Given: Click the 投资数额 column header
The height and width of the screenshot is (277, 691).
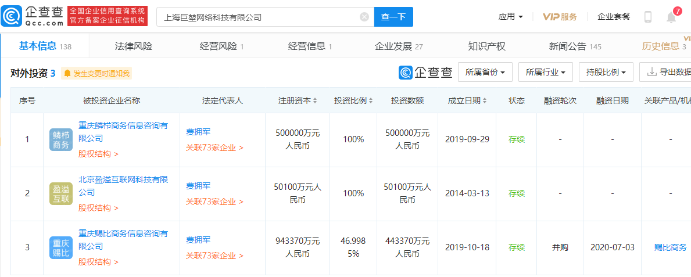Looking at the screenshot, I should tap(407, 100).
